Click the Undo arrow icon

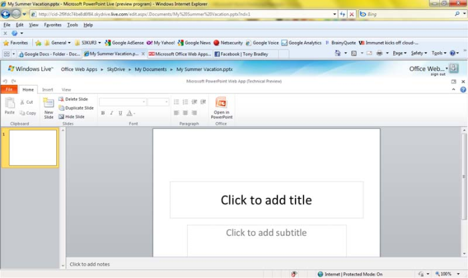(x=5, y=81)
